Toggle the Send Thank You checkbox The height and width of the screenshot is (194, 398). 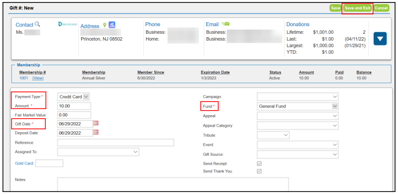click(259, 171)
